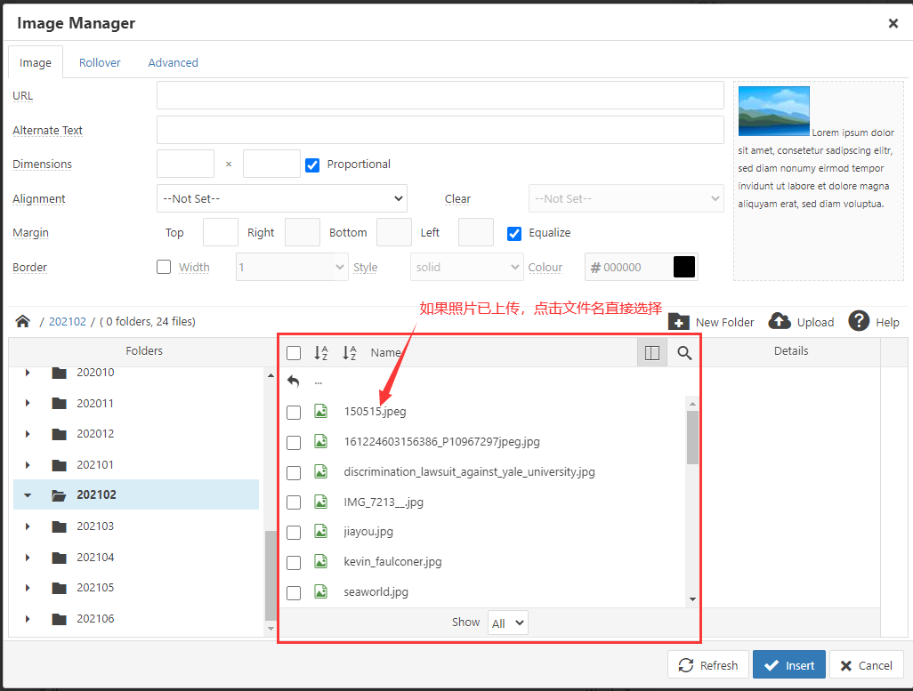Open the black border colour swatch
Image resolution: width=913 pixels, height=691 pixels.
coord(684,267)
